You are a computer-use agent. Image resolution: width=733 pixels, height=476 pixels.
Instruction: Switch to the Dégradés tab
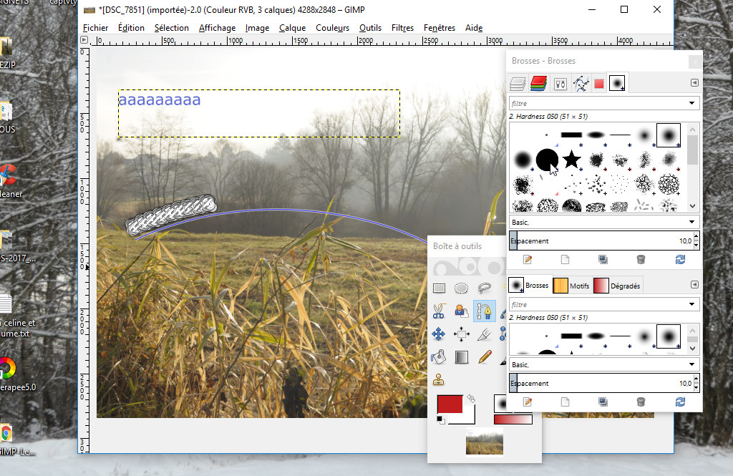tap(617, 286)
